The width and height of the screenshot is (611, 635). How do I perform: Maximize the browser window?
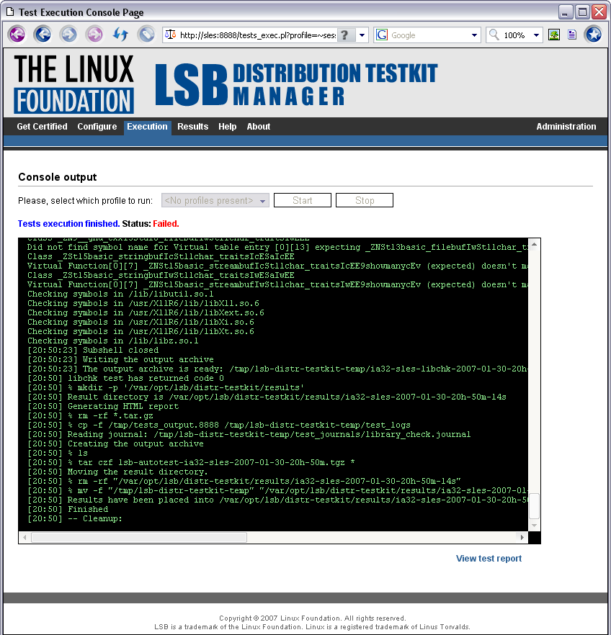[582, 12]
